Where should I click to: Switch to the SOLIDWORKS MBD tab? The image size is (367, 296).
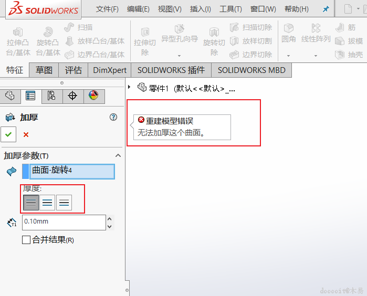251,70
